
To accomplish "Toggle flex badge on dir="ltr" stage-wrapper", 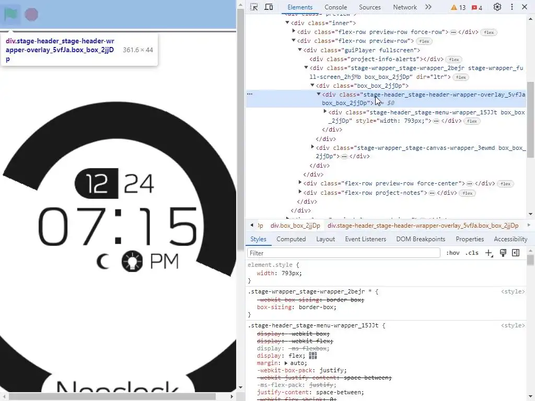I will 461,77.
